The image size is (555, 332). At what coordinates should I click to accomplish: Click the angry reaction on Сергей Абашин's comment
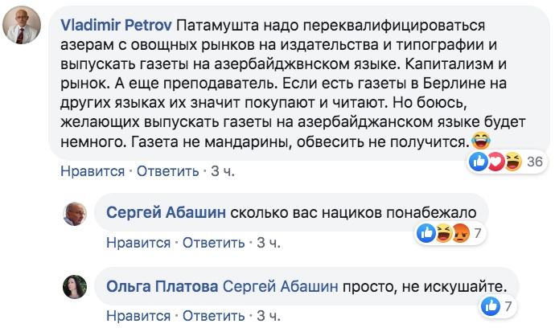click(x=460, y=234)
